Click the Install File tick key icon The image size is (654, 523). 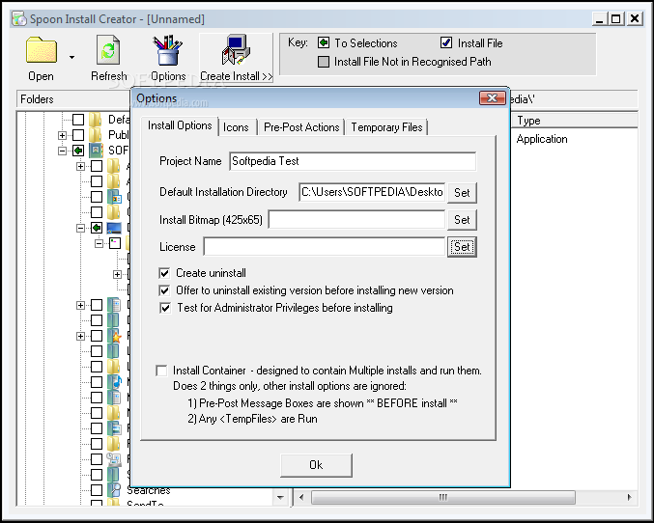pyautogui.click(x=446, y=42)
